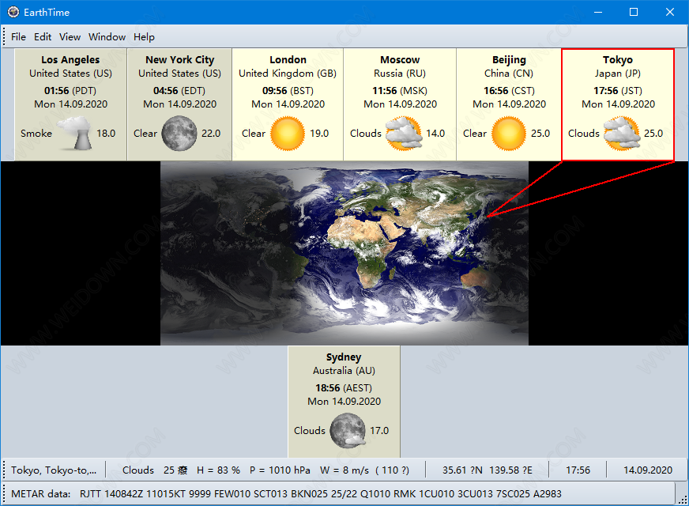
Task: Click the Australia (AU) label
Action: point(344,371)
